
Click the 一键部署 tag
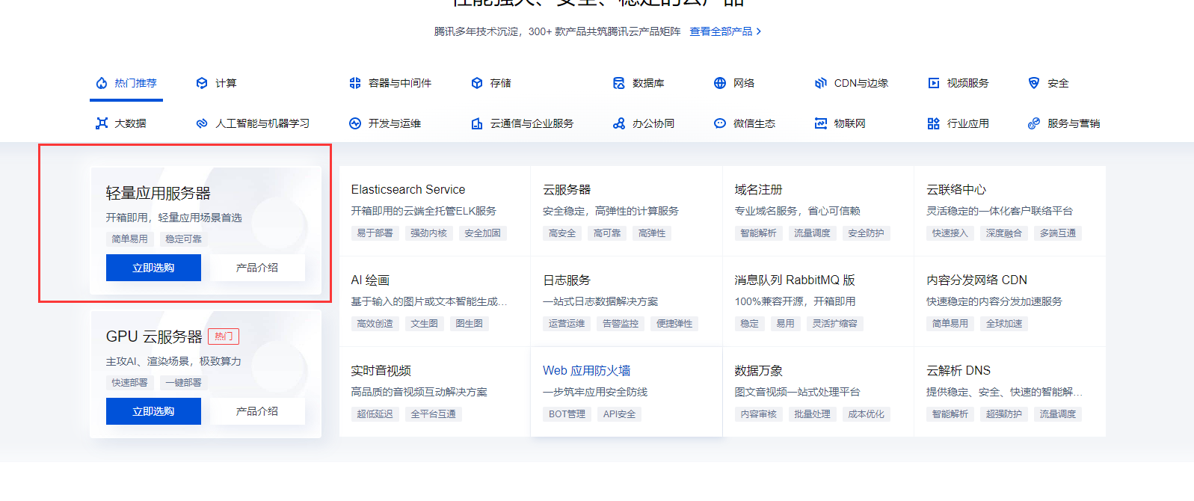click(184, 383)
